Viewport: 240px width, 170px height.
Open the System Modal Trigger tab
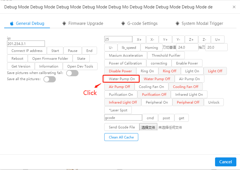[202, 23]
